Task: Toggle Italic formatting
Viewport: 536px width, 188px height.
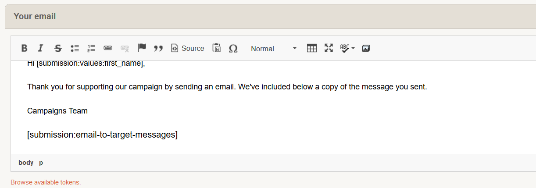Action: click(x=40, y=48)
